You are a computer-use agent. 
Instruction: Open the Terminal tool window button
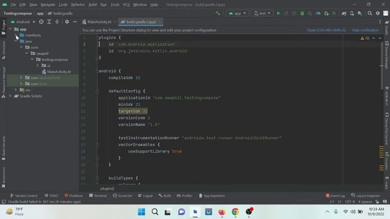(97, 196)
